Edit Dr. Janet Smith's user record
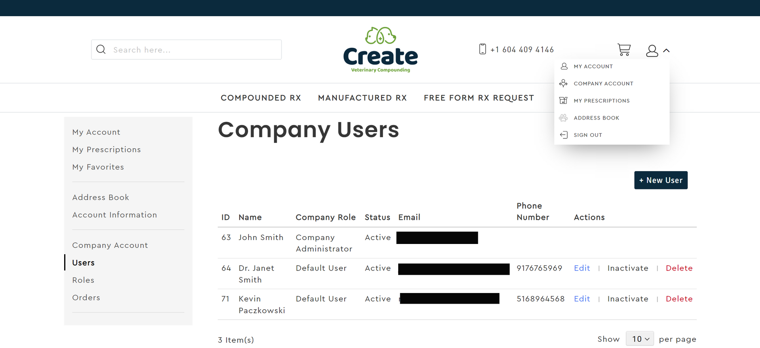Screen dimensions: 760x348 pyautogui.click(x=582, y=268)
